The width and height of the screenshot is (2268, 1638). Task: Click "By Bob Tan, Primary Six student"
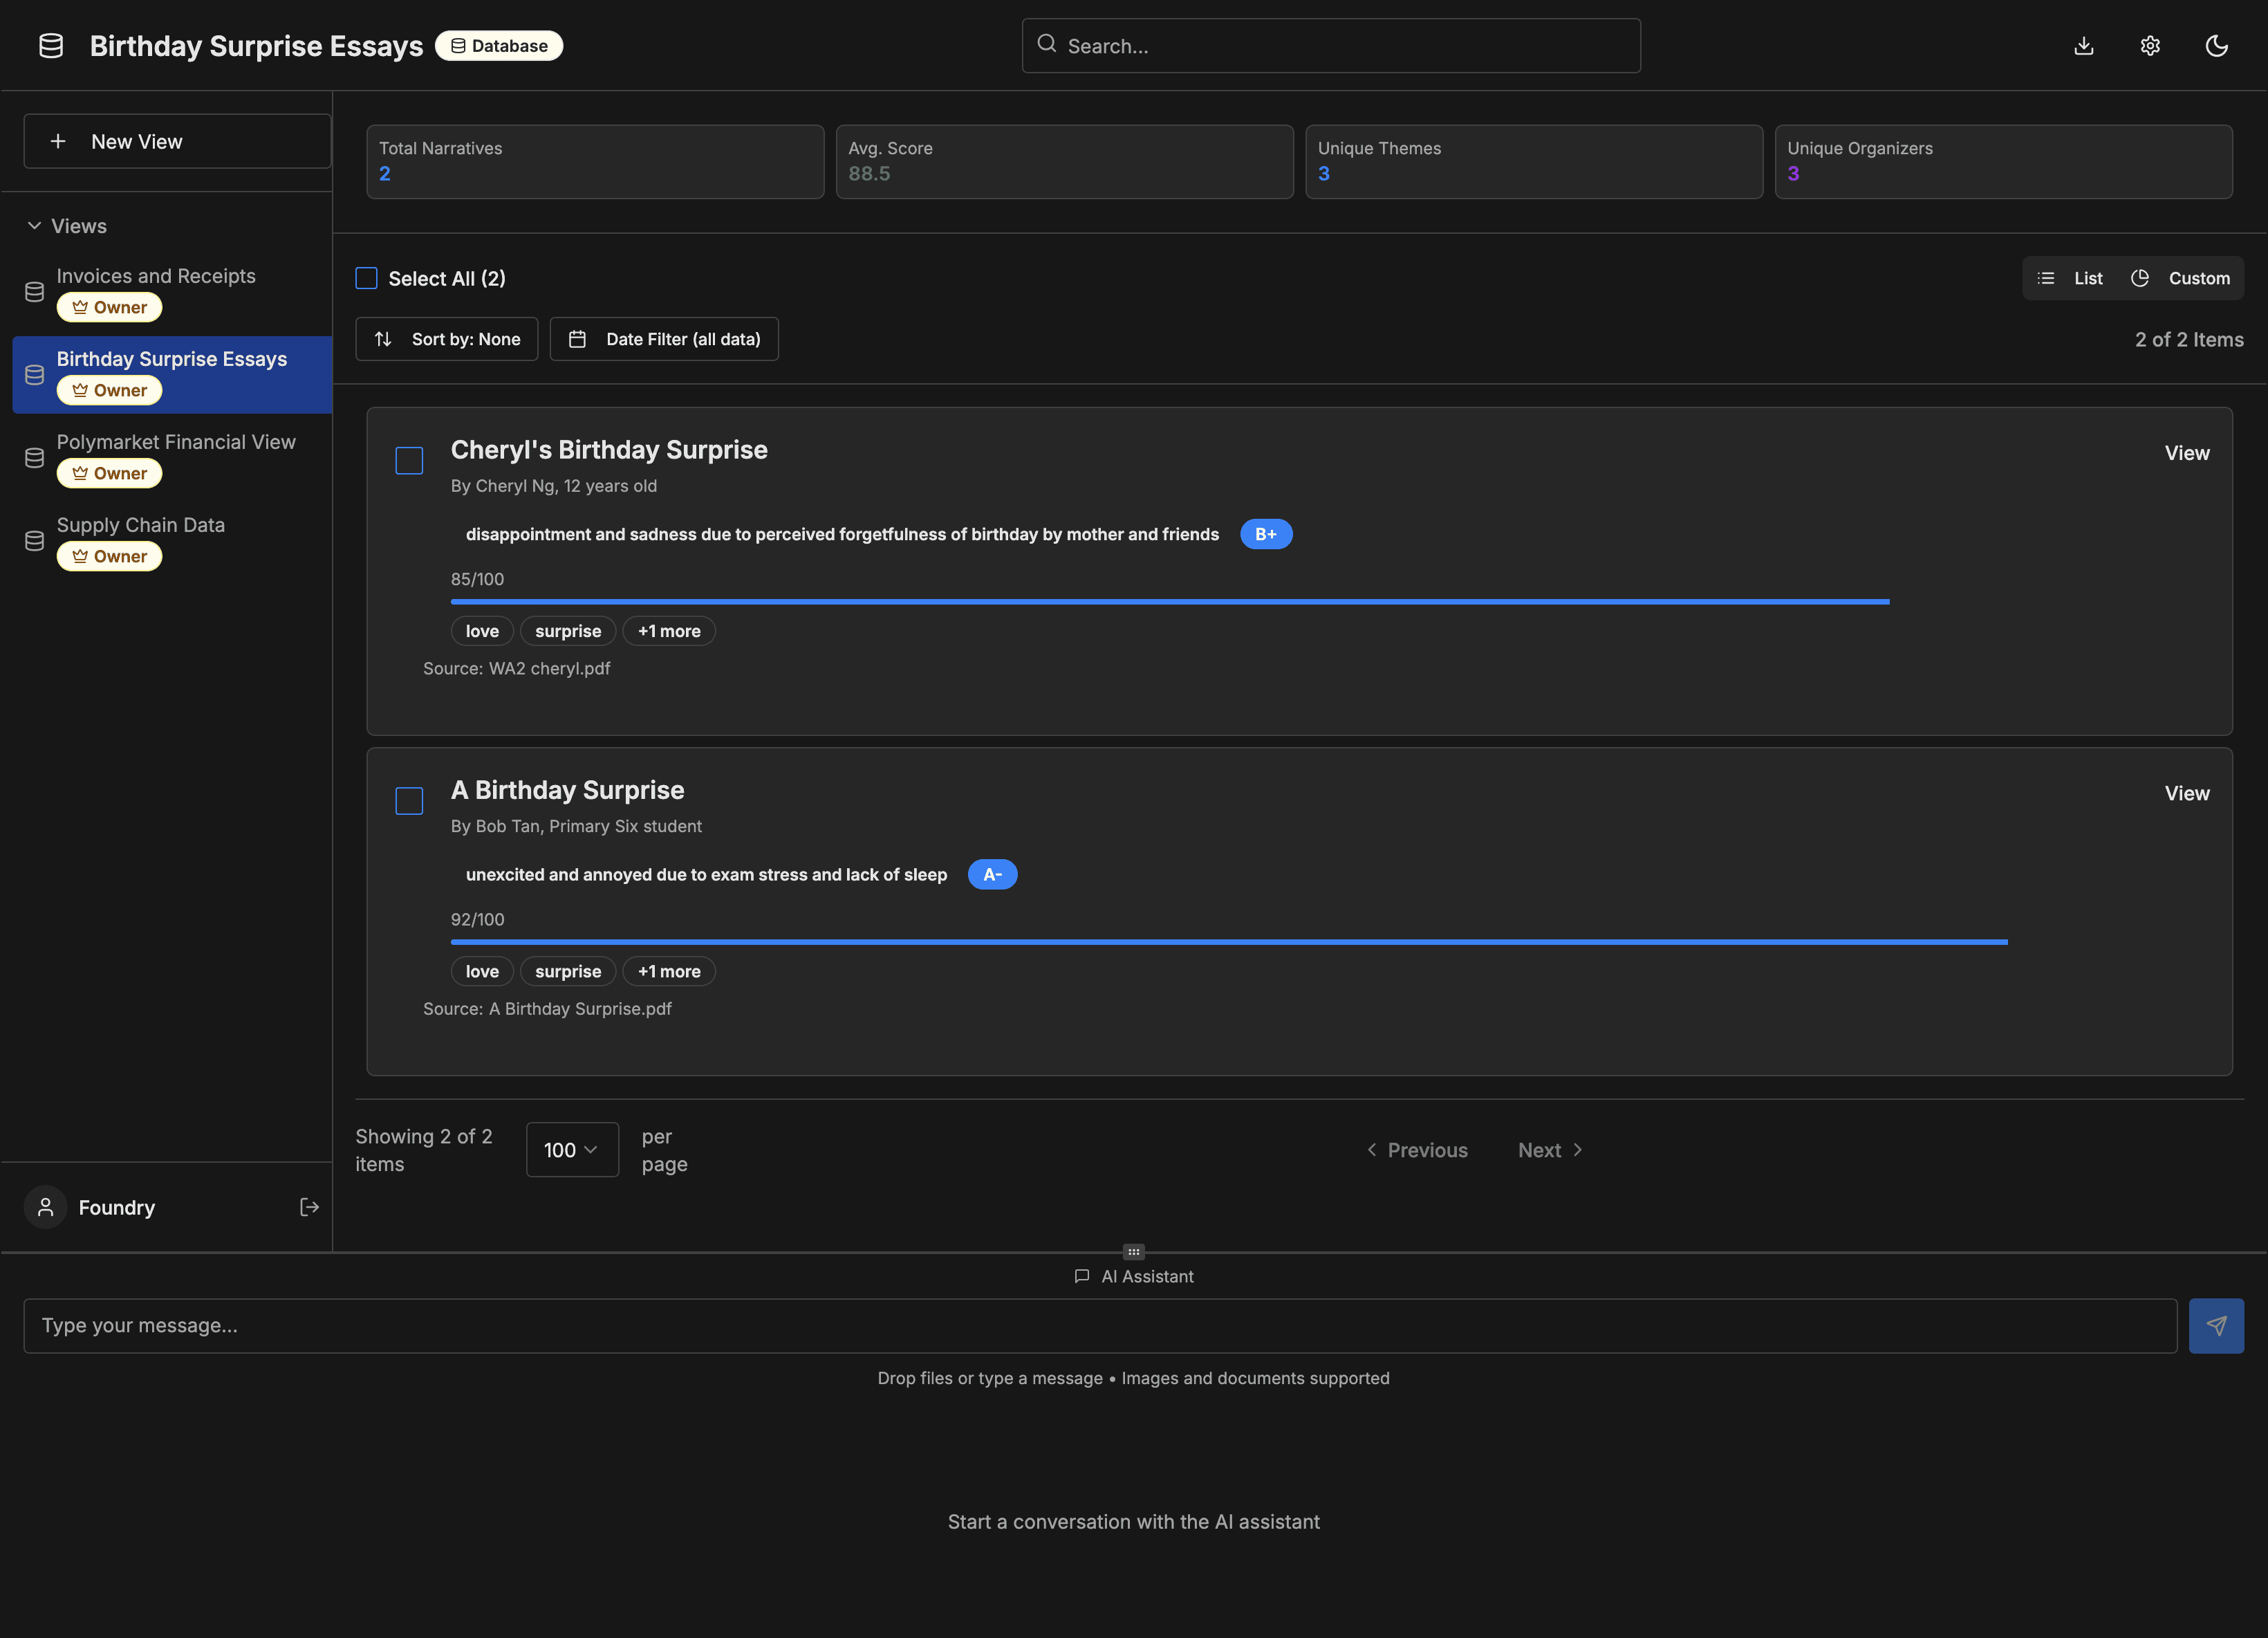(576, 827)
